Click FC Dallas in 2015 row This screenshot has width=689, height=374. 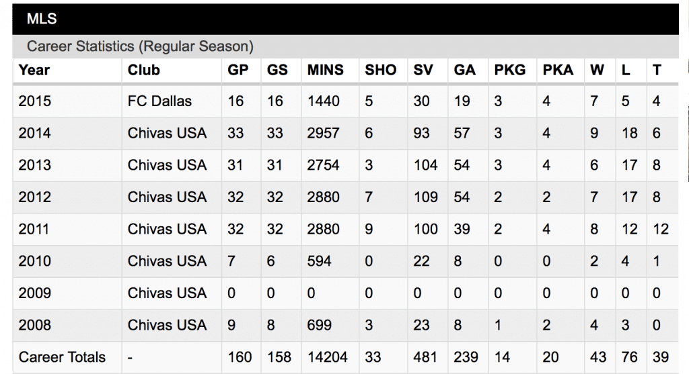[159, 101]
